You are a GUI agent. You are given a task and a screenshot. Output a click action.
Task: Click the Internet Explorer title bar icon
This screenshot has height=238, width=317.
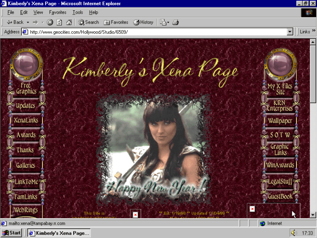(4, 3)
